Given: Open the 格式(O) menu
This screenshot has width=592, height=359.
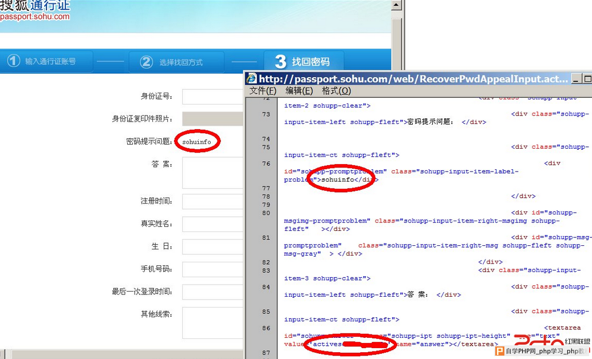Looking at the screenshot, I should (337, 91).
